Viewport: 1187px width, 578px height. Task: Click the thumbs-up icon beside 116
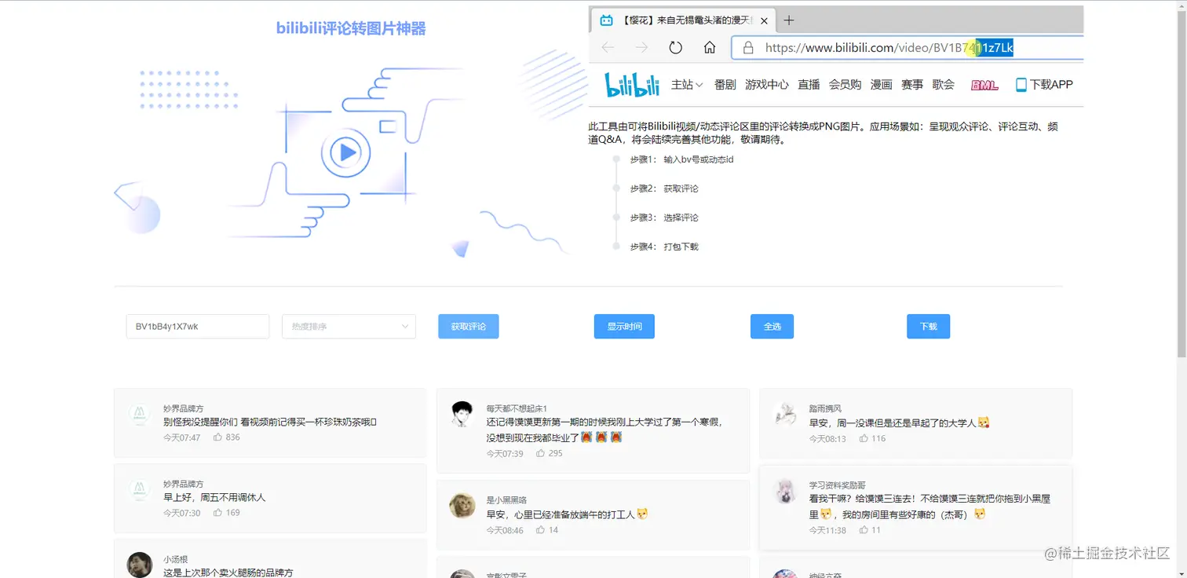click(x=864, y=438)
